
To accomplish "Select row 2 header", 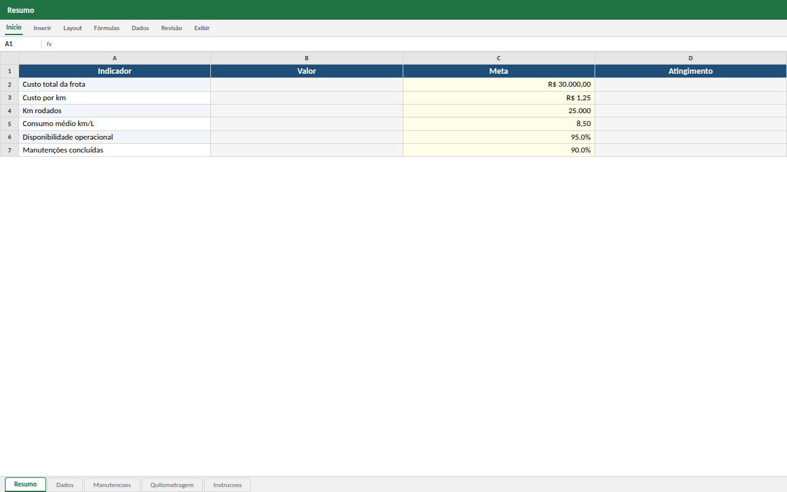I will click(x=9, y=84).
